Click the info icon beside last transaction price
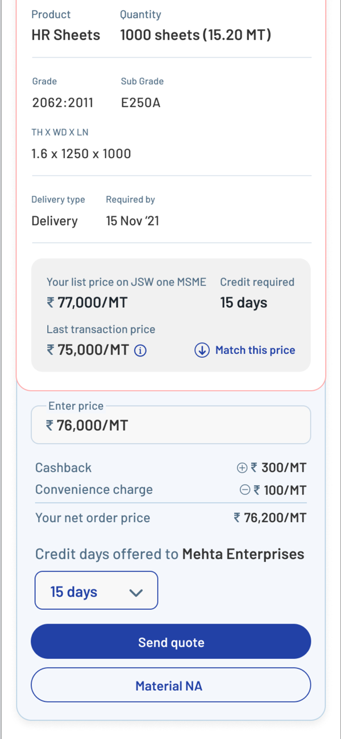This screenshot has width=341, height=739. click(x=140, y=350)
